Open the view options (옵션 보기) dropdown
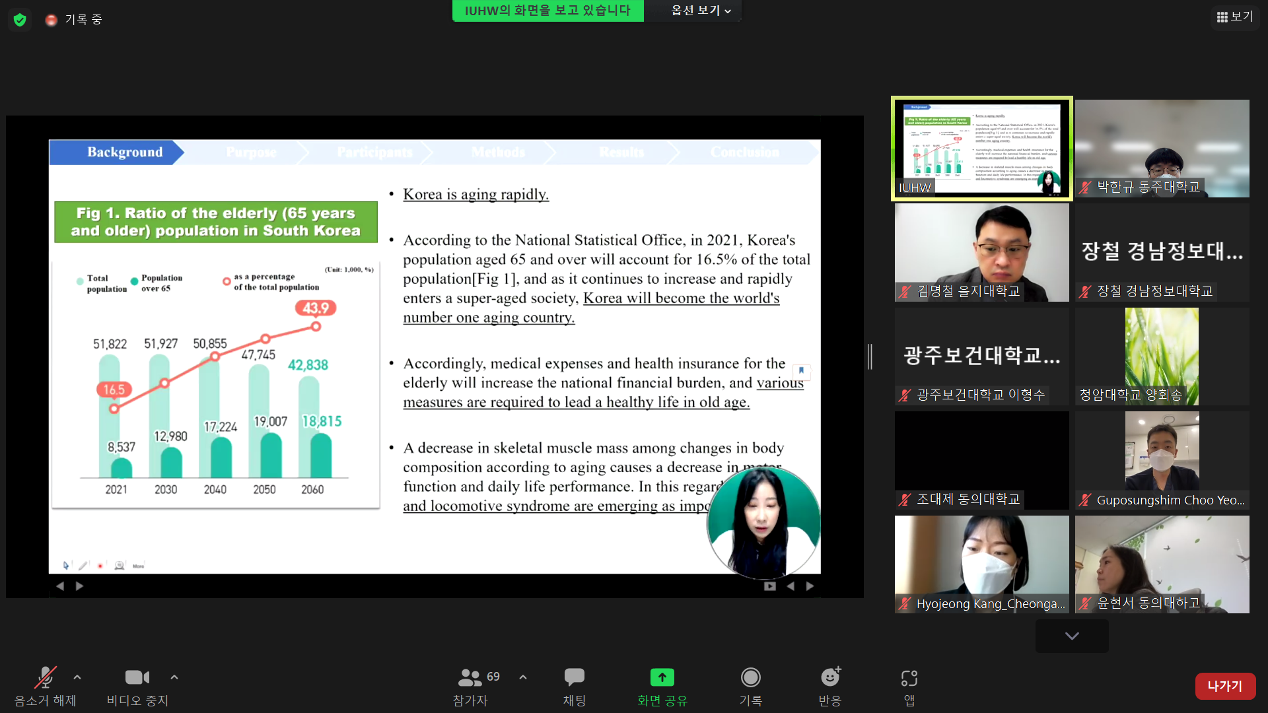 tap(701, 11)
